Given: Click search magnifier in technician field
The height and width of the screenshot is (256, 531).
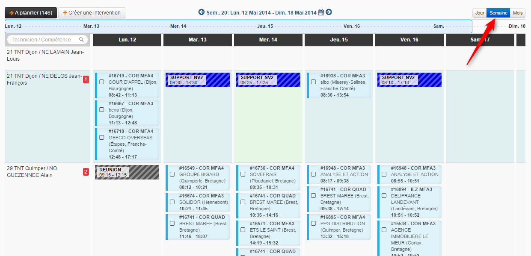Looking at the screenshot, I should [81, 40].
